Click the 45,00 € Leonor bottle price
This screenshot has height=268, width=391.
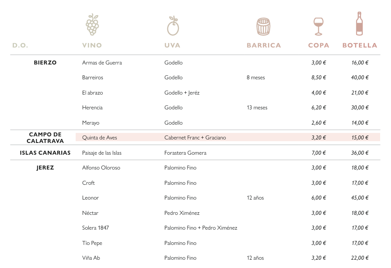(x=360, y=198)
